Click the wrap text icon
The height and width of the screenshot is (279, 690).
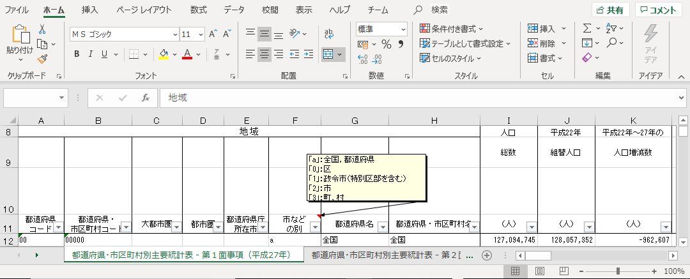[x=330, y=34]
